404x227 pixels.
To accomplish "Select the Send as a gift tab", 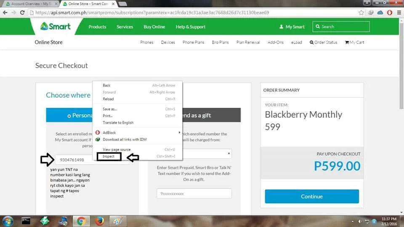I will click(x=211, y=115).
